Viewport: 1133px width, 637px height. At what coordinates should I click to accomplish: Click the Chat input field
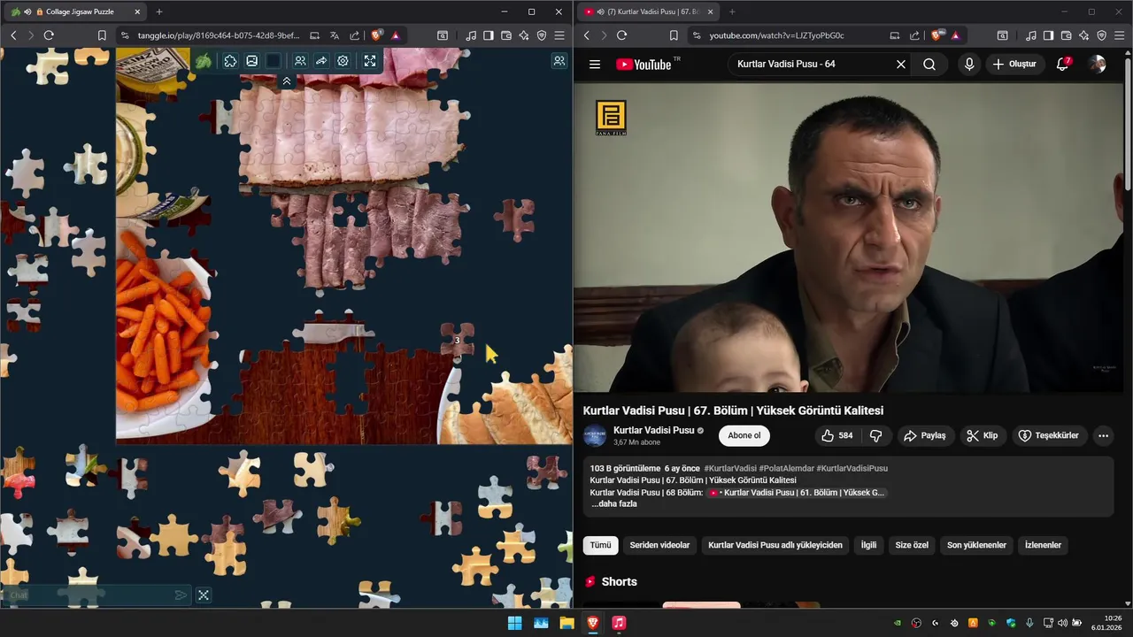coord(89,595)
